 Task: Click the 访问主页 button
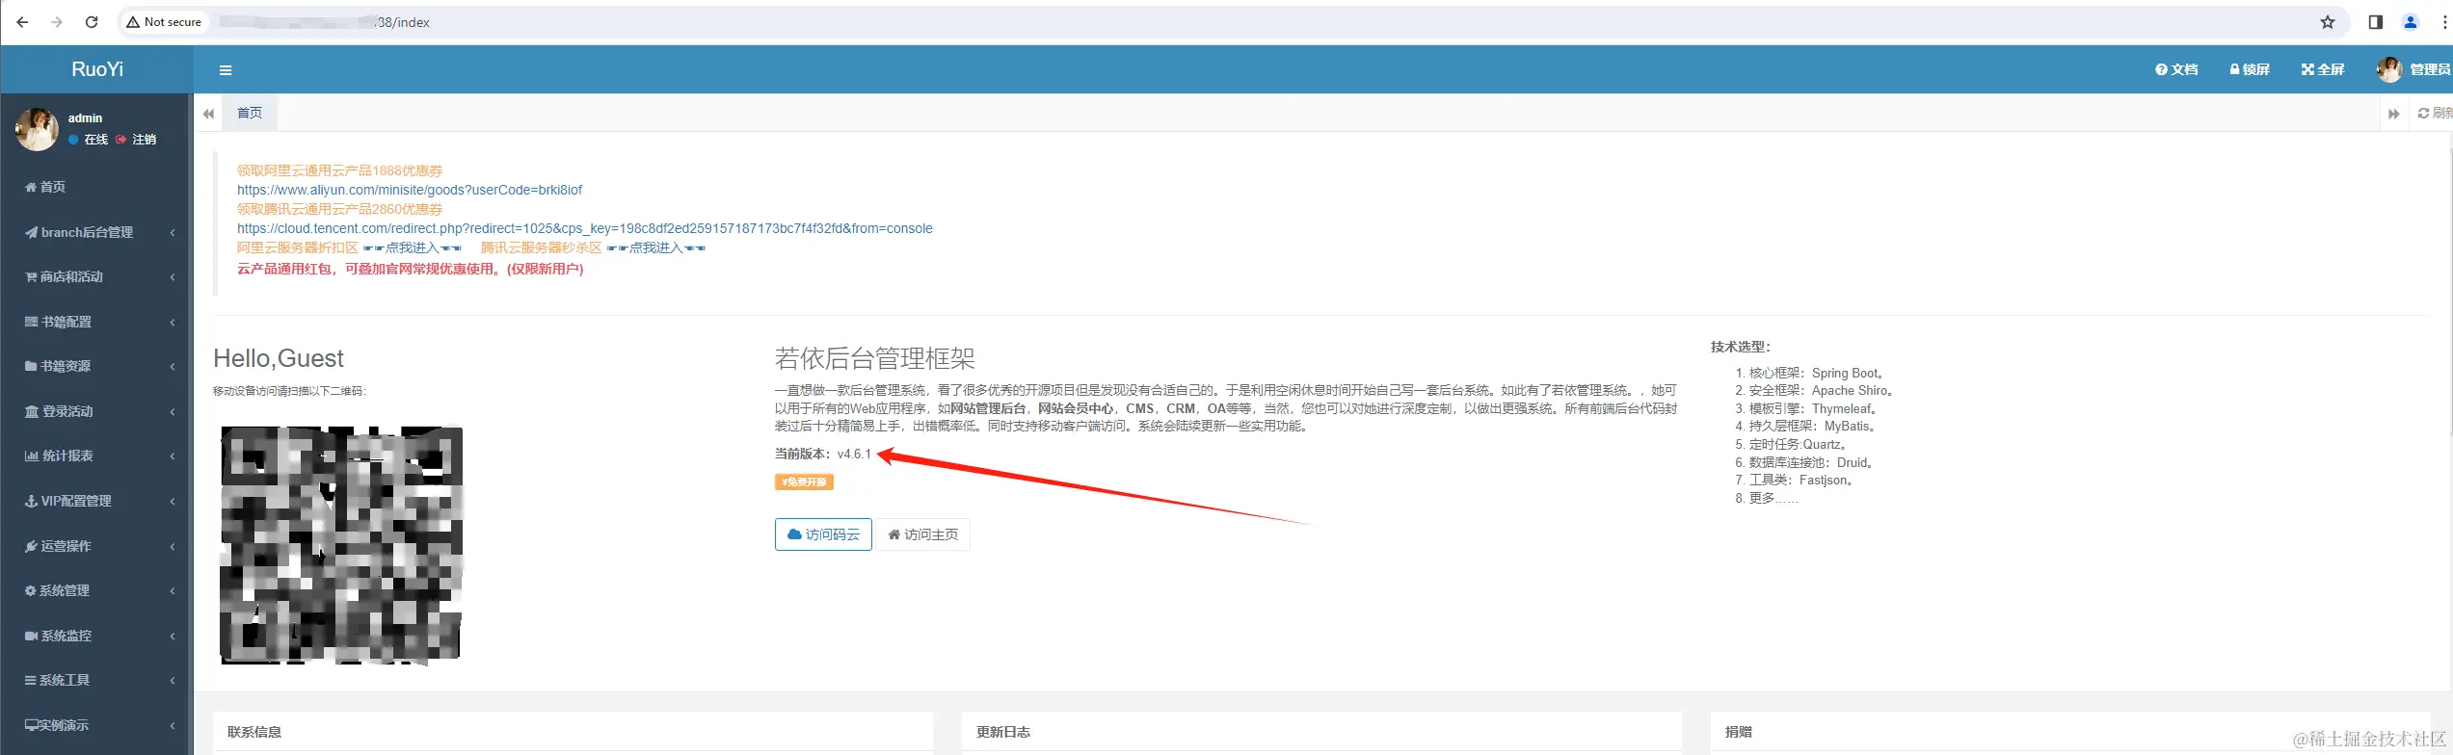coord(922,534)
